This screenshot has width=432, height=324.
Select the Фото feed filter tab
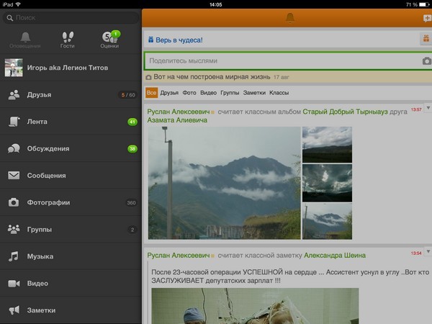pos(189,93)
